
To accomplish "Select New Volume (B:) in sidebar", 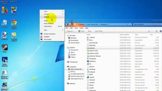I will tap(76, 69).
